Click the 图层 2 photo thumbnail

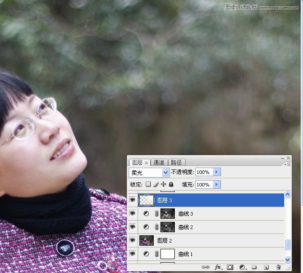click(147, 240)
